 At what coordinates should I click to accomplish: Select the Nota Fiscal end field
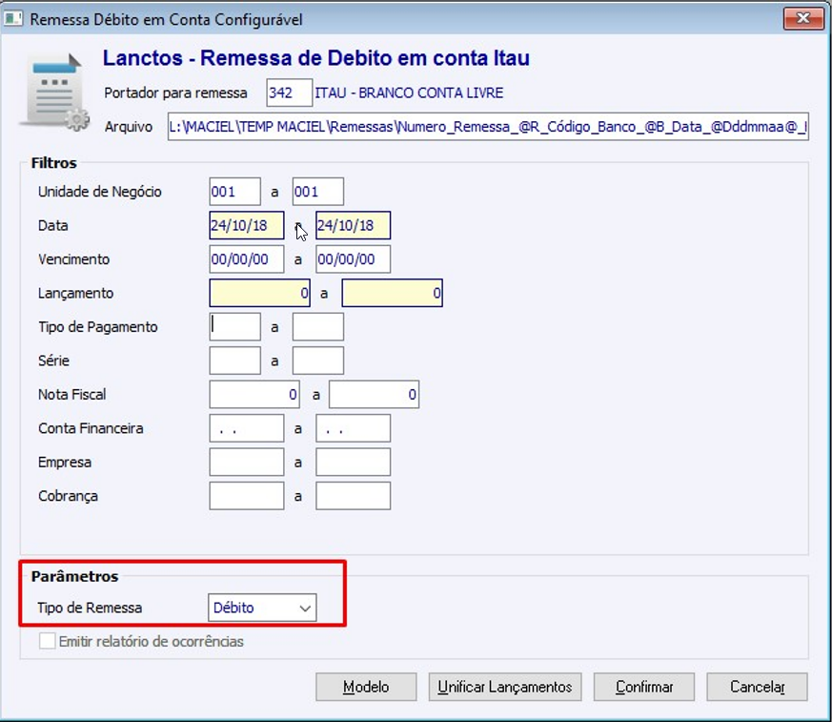click(x=375, y=395)
